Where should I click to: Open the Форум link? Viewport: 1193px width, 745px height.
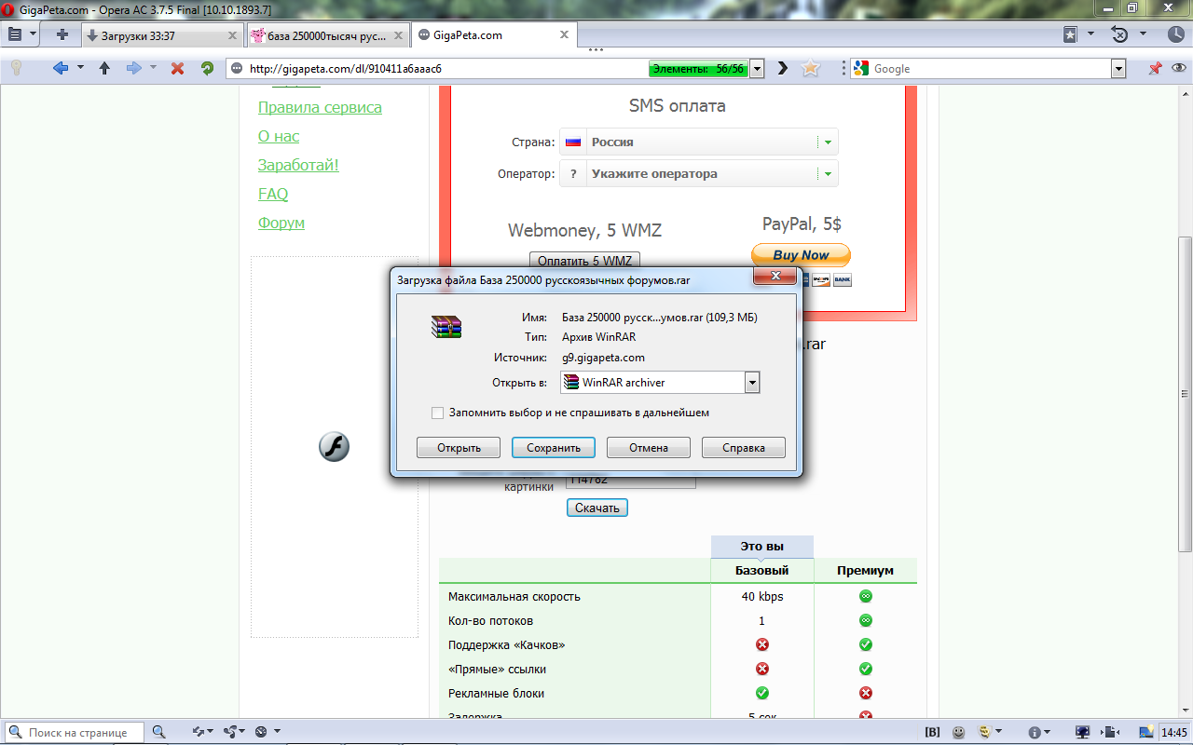(x=281, y=223)
